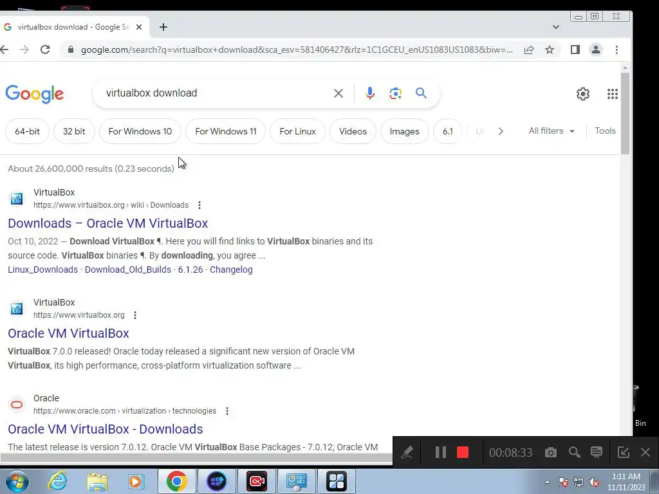Viewport: 659px width, 494px height.
Task: Open three-dot menu beside virtualbox.org wiki result
Action: coord(200,205)
